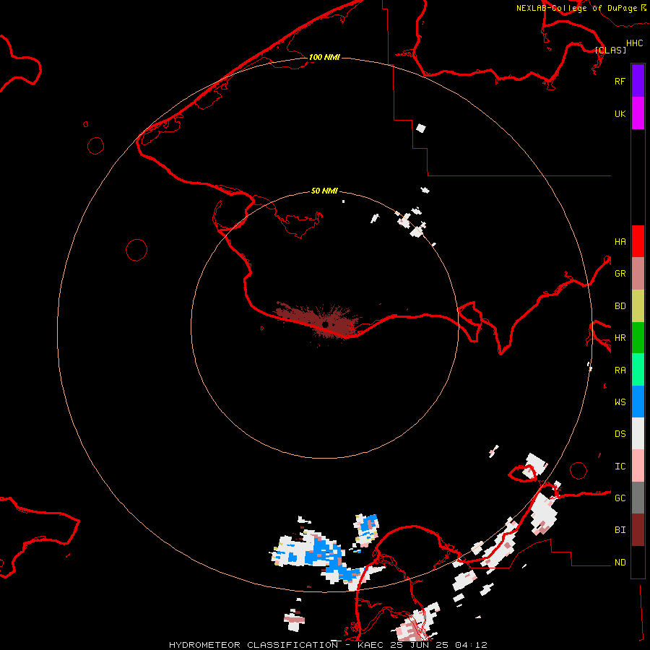Click the GC gray legend swatch
The image size is (650, 650).
(x=638, y=498)
